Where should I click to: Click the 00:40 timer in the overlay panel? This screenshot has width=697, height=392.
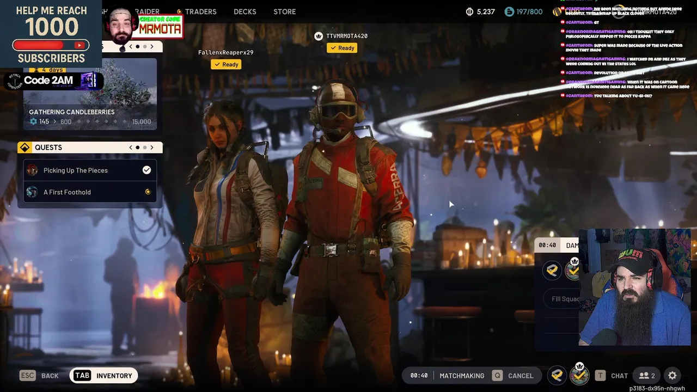(x=547, y=246)
